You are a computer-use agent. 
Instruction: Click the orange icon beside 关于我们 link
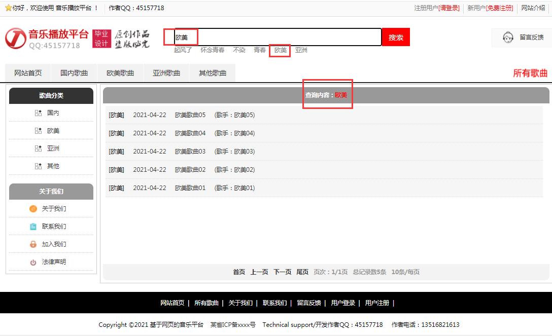click(33, 209)
